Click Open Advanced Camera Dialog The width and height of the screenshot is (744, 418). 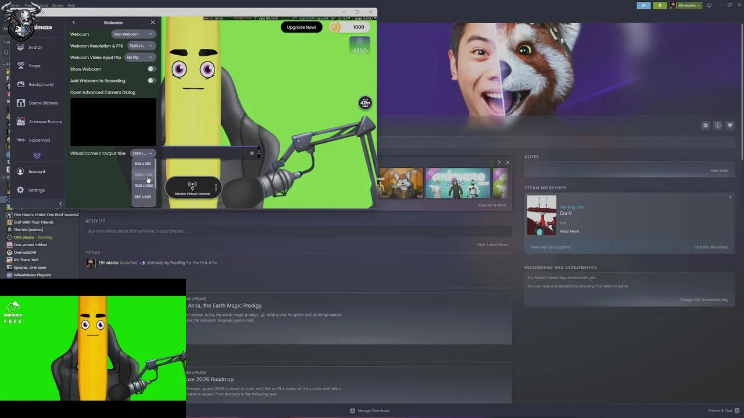point(102,92)
